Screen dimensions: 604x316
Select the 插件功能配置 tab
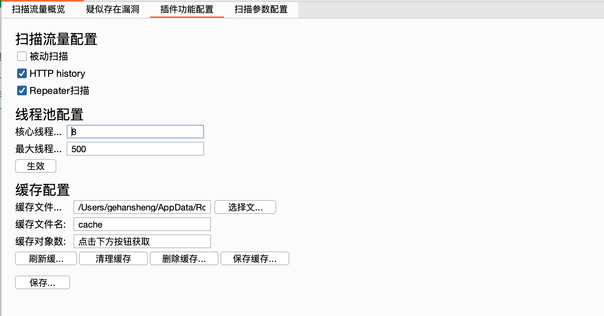click(187, 9)
